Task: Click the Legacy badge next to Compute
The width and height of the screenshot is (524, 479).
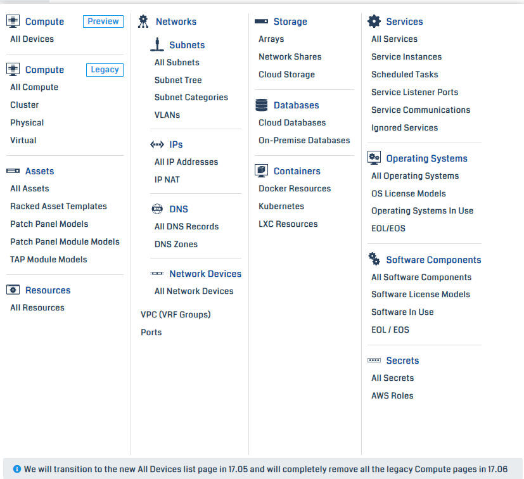Action: pos(104,70)
